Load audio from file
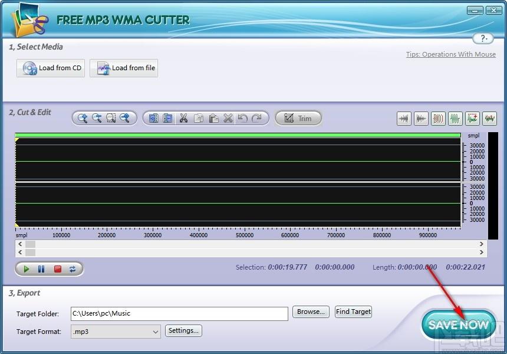Image resolution: width=507 pixels, height=354 pixels. point(124,68)
